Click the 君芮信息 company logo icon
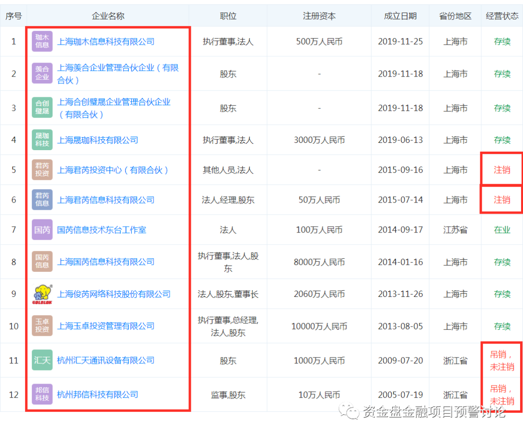The image size is (523, 435). pos(42,200)
